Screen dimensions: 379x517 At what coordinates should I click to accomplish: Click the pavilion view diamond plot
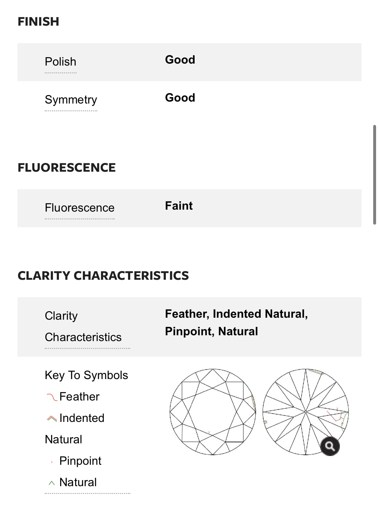coord(305,412)
